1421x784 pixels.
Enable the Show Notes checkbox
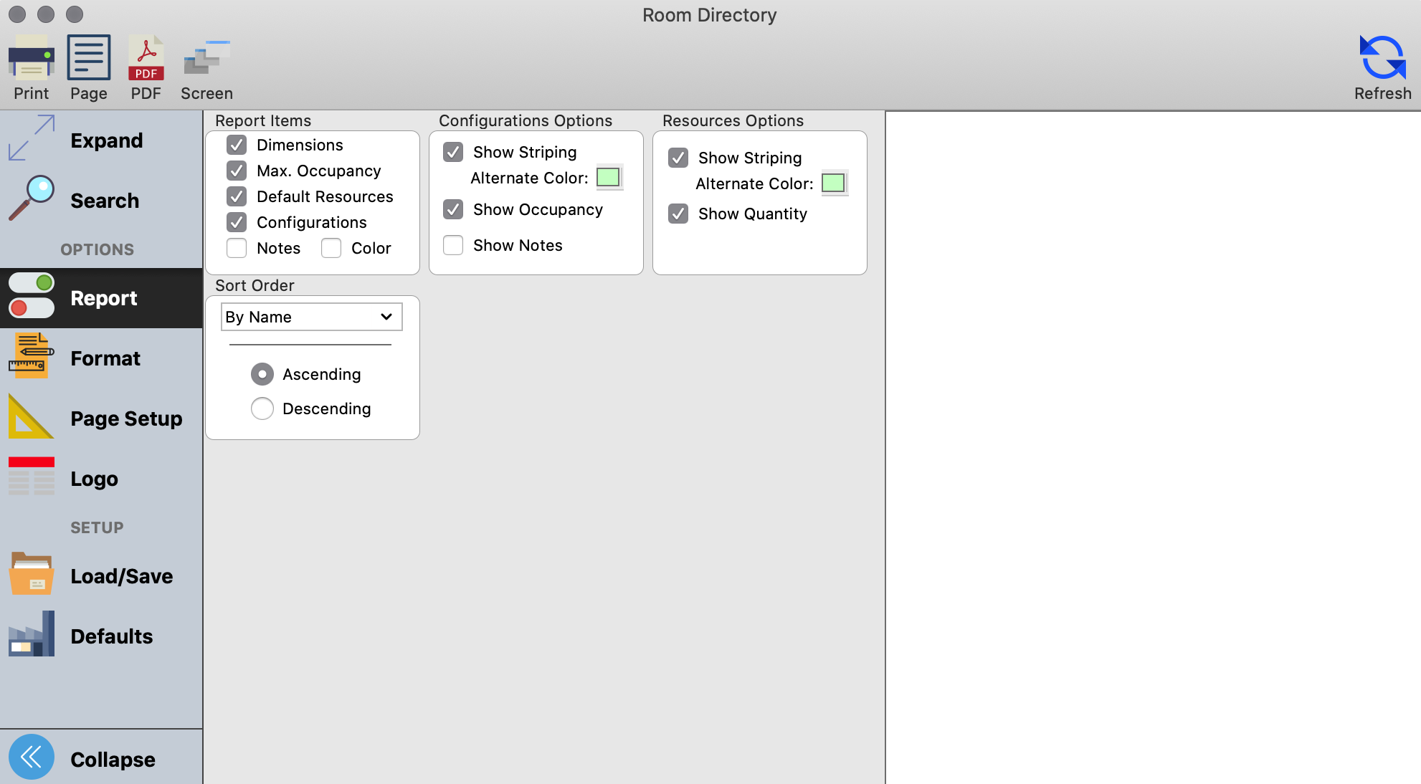[x=453, y=246]
